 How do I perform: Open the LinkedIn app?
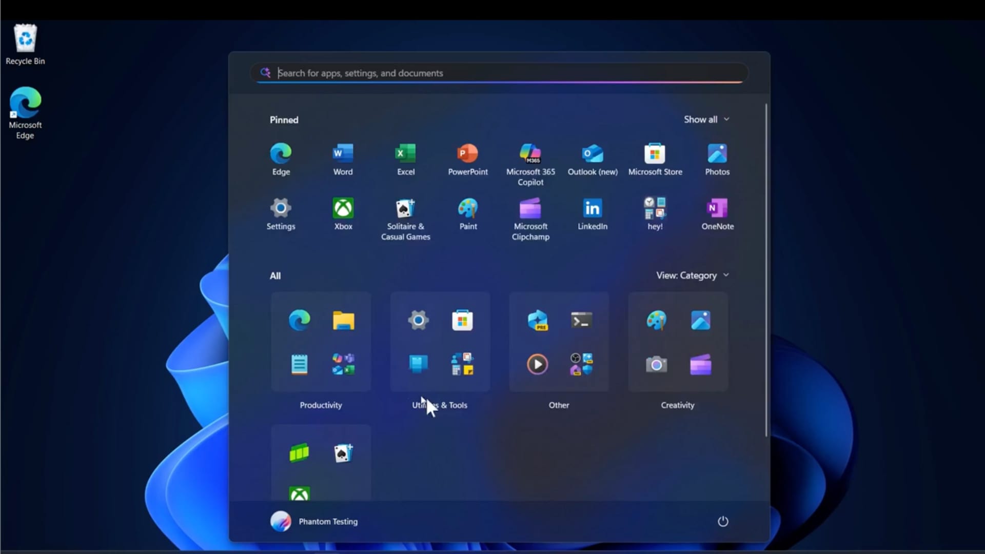pyautogui.click(x=593, y=214)
